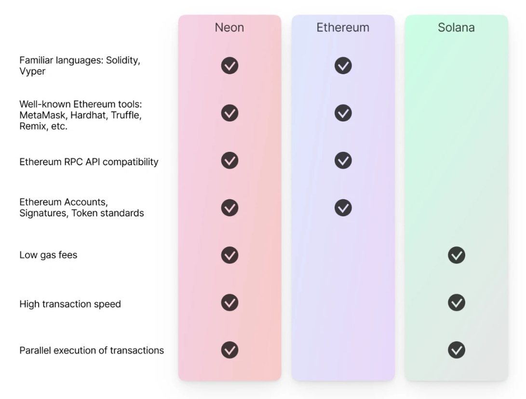Screen dimensions: 526x399
Task: Click Neon's checkmark for Familiar languages
Action: (229, 66)
